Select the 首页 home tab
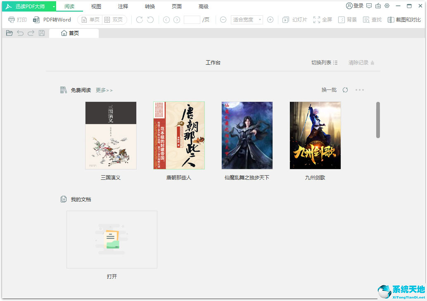427x301 pixels. 74,33
